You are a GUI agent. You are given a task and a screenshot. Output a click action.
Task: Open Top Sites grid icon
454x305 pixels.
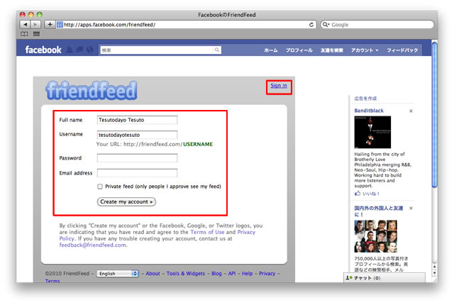[x=36, y=34]
